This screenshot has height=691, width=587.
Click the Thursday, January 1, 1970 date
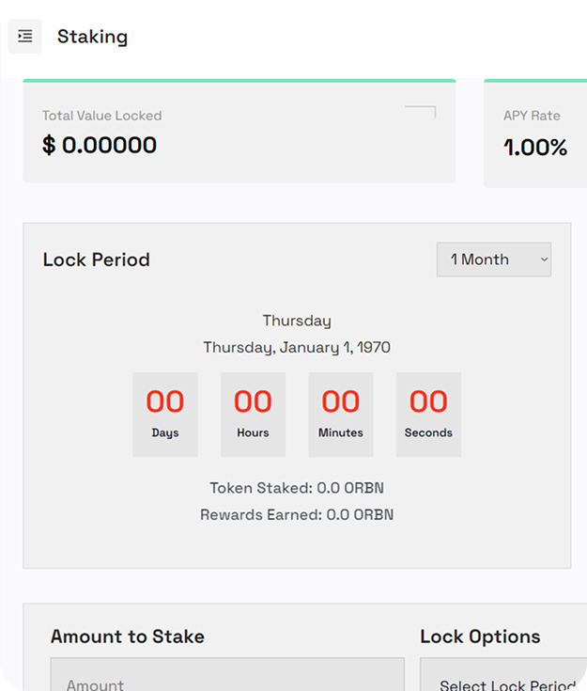[x=297, y=347]
